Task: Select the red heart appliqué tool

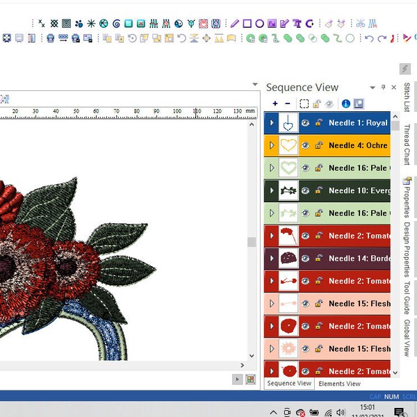Action: coord(204,24)
